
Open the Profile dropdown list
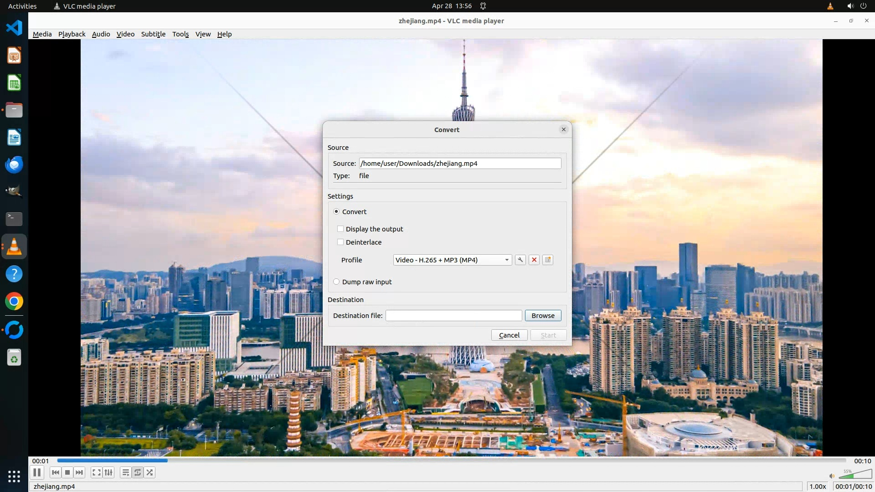(x=452, y=260)
